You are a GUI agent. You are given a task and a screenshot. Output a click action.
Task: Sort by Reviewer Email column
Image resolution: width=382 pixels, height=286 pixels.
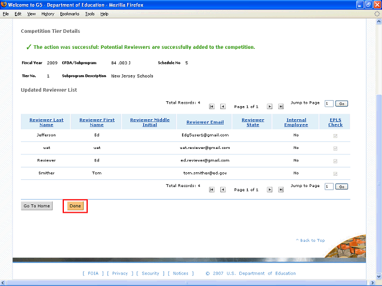click(x=205, y=122)
